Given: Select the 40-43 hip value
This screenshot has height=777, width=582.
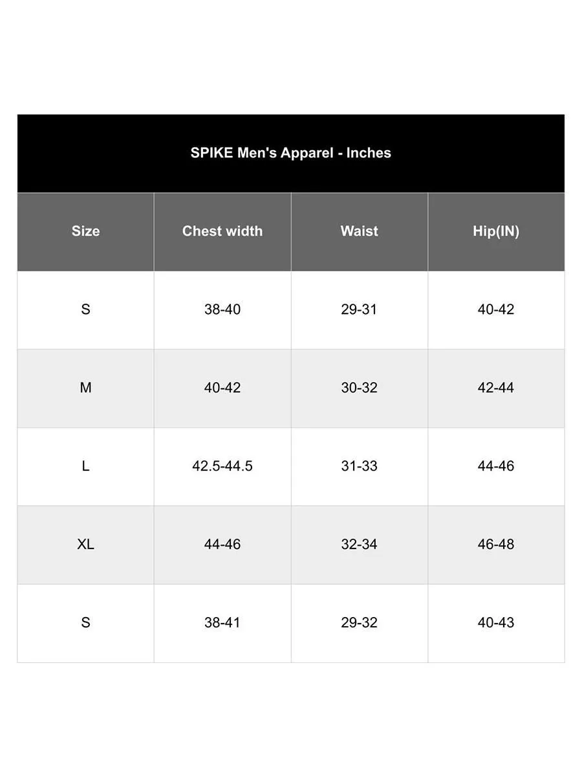Looking at the screenshot, I should click(x=496, y=623).
